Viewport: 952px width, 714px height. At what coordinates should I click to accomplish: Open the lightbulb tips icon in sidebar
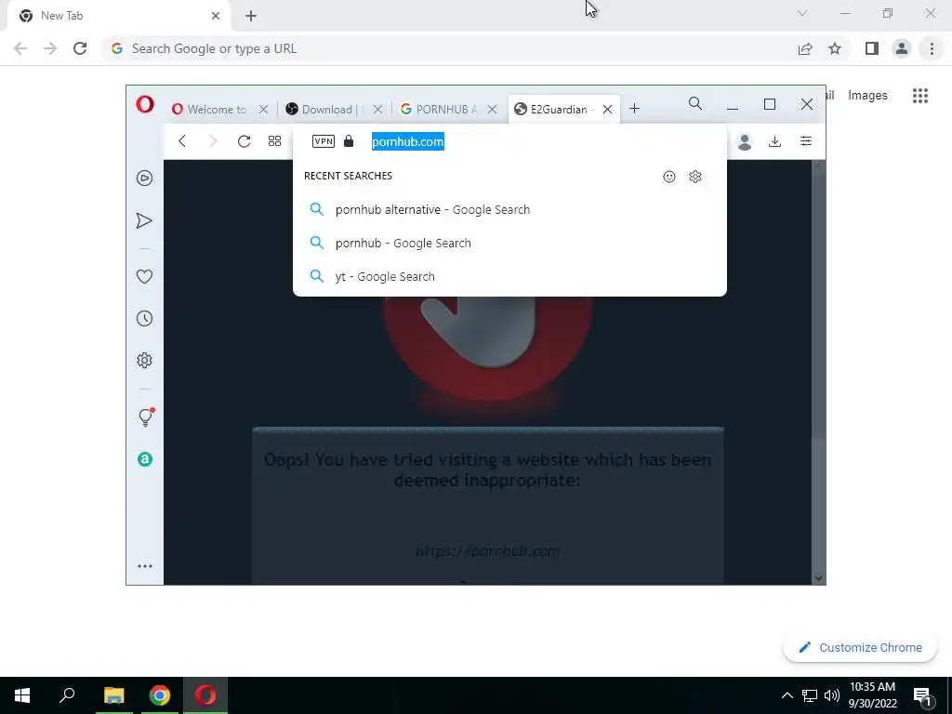click(x=146, y=417)
